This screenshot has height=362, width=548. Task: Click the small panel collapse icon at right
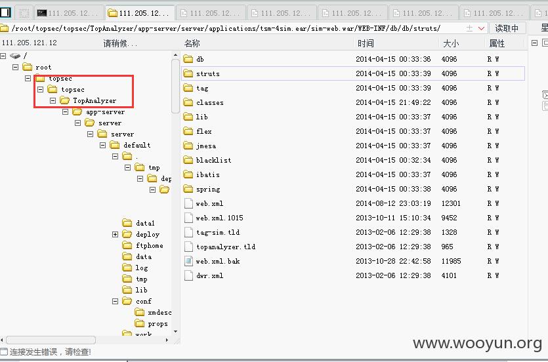(534, 43)
